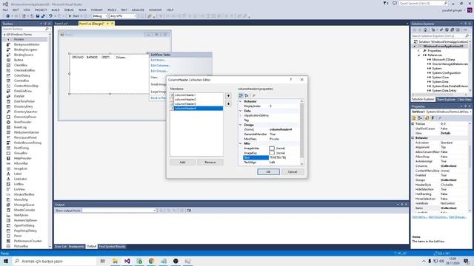Switch to Team Explorer tab
This screenshot has height=266, width=474.
[x=446, y=99]
